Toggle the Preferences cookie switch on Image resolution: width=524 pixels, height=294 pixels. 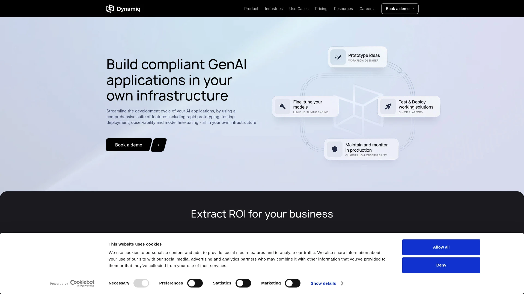click(x=195, y=283)
